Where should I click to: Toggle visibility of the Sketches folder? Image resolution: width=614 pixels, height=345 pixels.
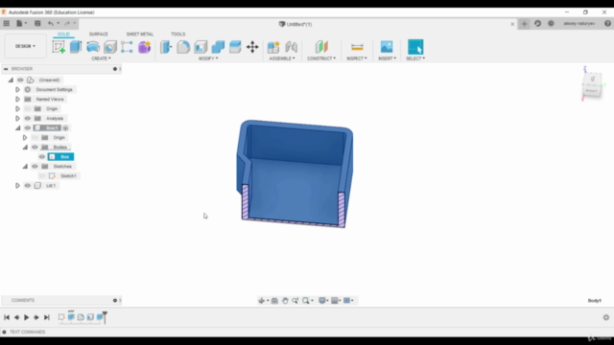[35, 166]
